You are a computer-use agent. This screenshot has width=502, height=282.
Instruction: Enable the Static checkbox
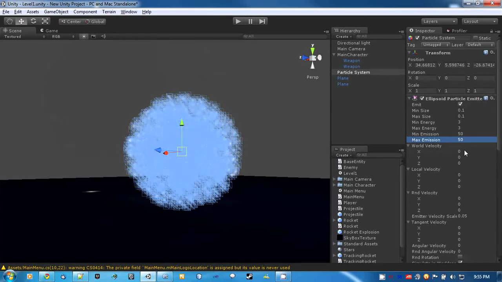pos(475,38)
